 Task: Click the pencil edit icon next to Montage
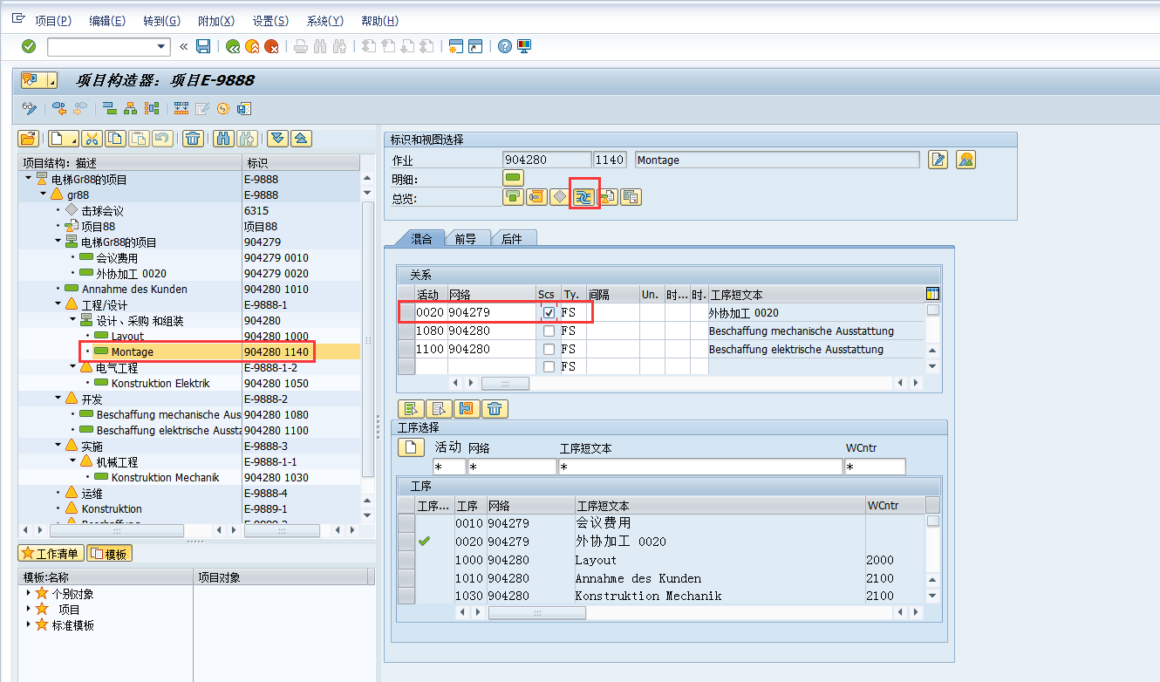938,160
